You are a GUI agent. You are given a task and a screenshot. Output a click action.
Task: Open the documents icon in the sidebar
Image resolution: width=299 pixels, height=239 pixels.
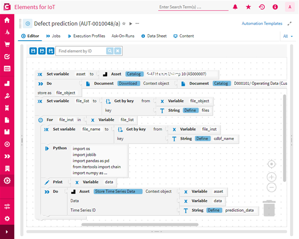(7, 120)
